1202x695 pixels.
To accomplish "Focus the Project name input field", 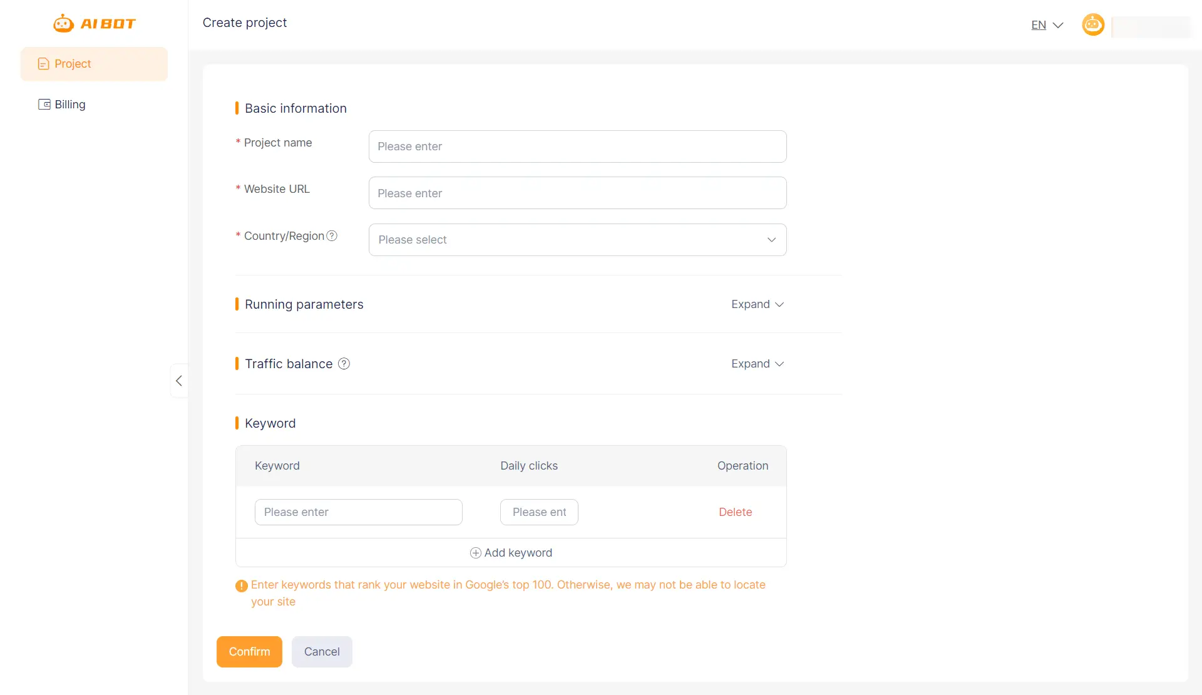I will [x=577, y=147].
